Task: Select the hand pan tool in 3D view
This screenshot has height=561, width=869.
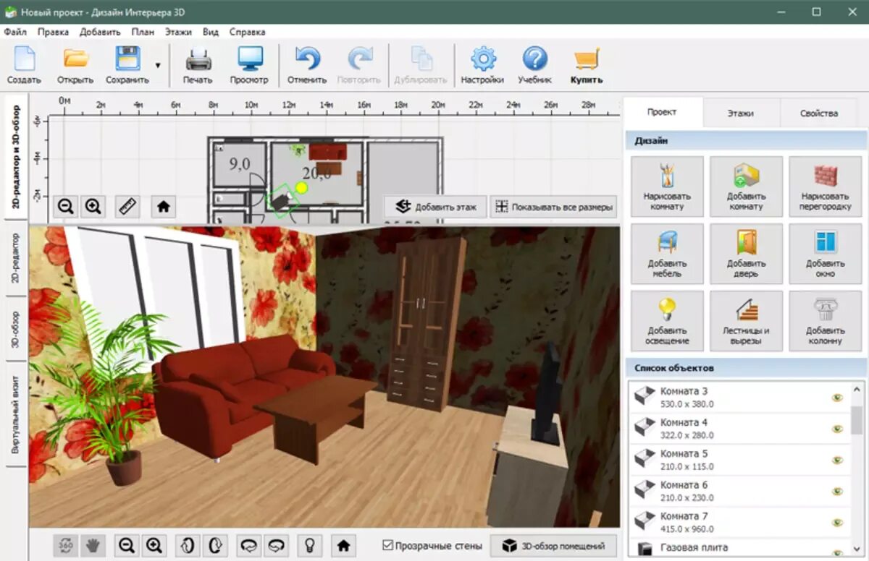Action: [x=92, y=545]
